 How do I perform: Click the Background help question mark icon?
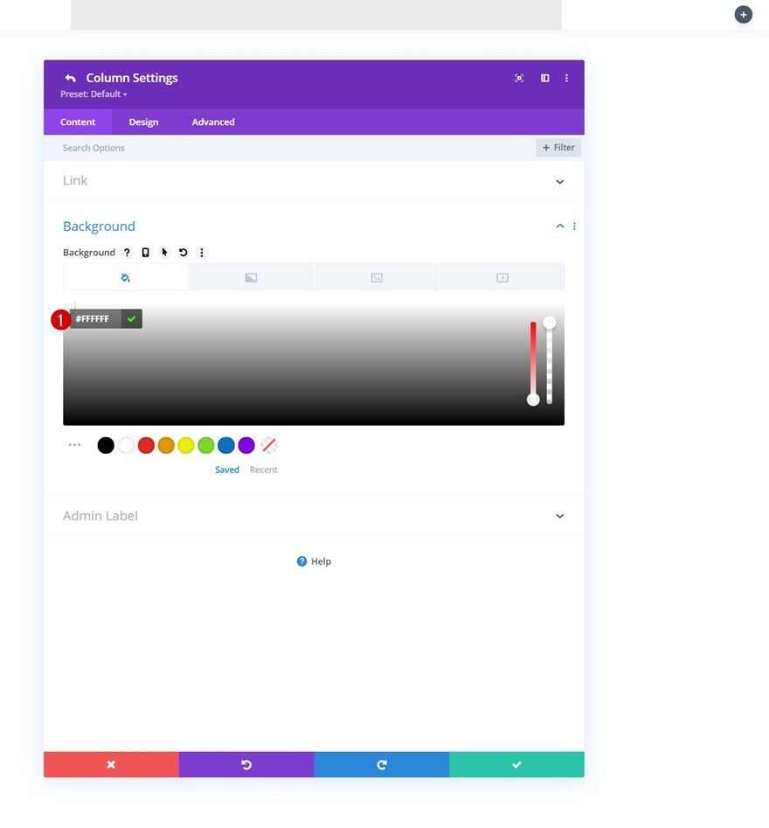[x=127, y=253]
